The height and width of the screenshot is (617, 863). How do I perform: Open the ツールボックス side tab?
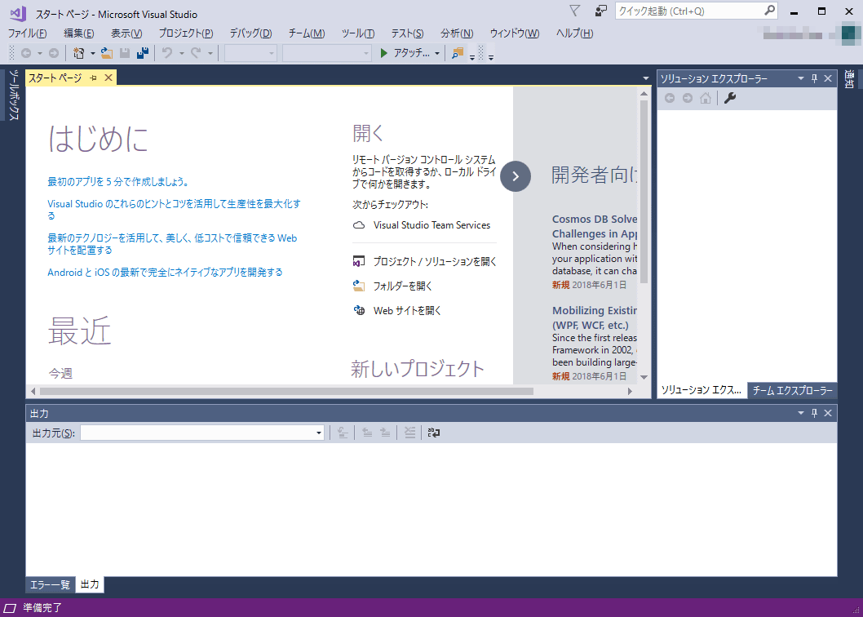pos(14,95)
